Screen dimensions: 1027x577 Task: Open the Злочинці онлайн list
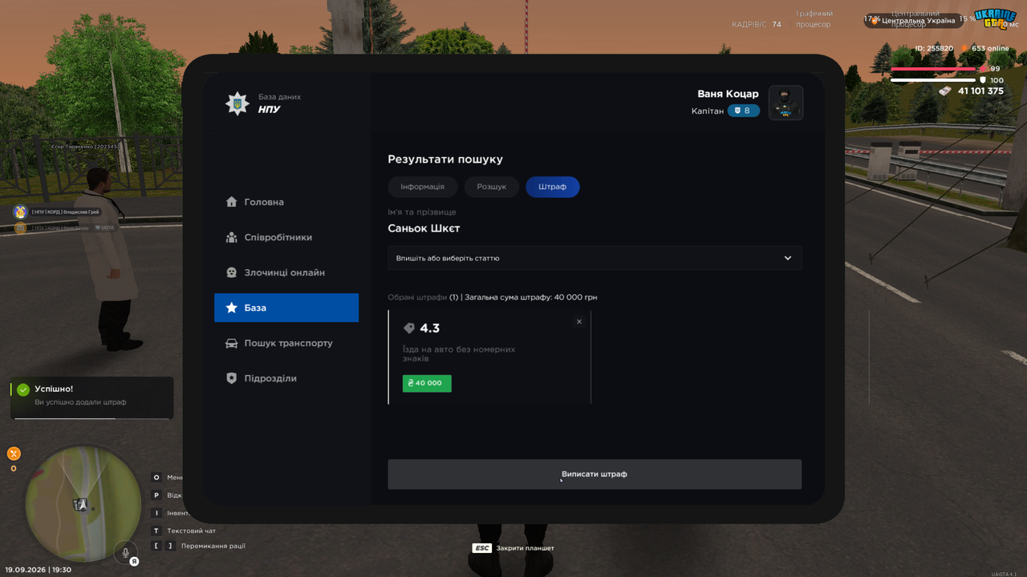point(286,272)
